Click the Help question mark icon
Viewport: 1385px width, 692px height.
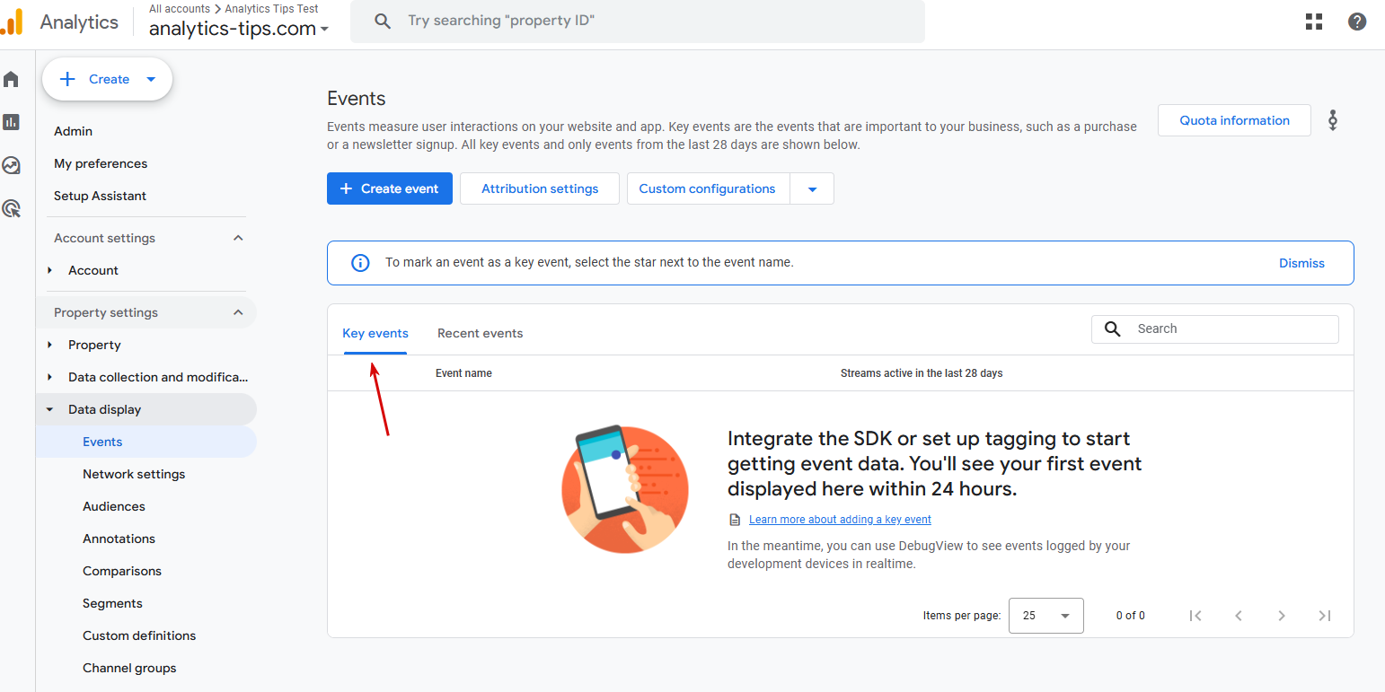pos(1357,22)
